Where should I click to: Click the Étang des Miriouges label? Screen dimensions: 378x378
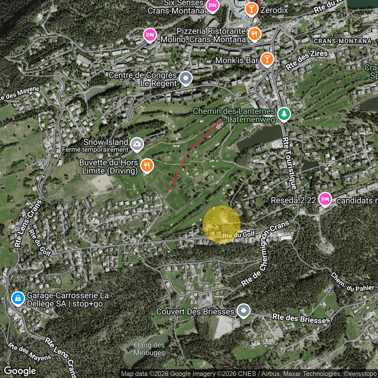point(149,349)
